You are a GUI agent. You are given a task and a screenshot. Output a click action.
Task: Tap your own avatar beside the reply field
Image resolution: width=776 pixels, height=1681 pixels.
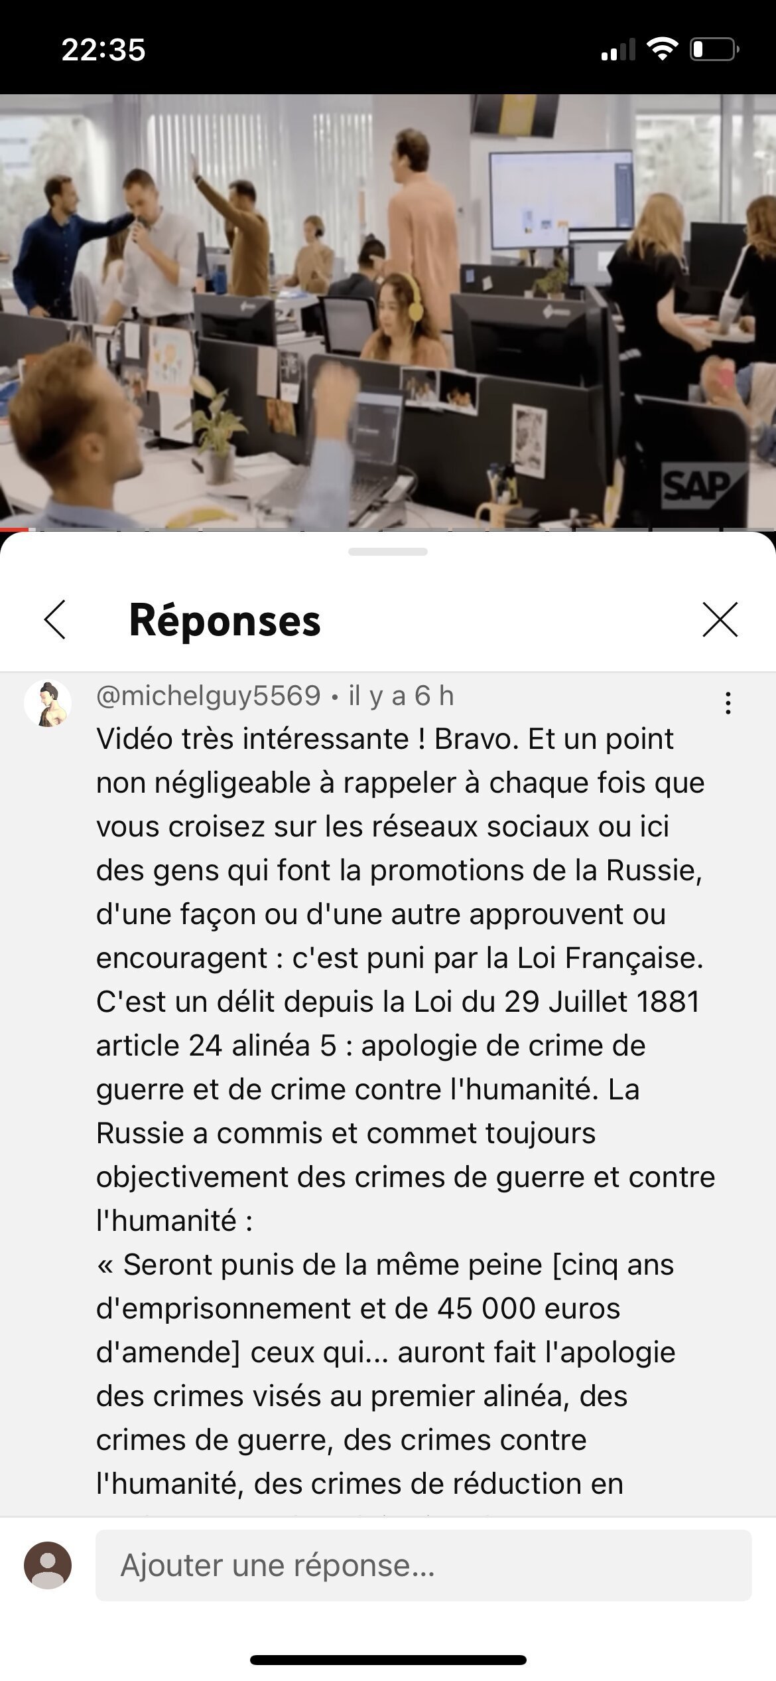point(48,1565)
